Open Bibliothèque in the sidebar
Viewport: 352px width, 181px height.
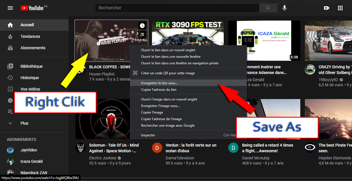(31, 66)
